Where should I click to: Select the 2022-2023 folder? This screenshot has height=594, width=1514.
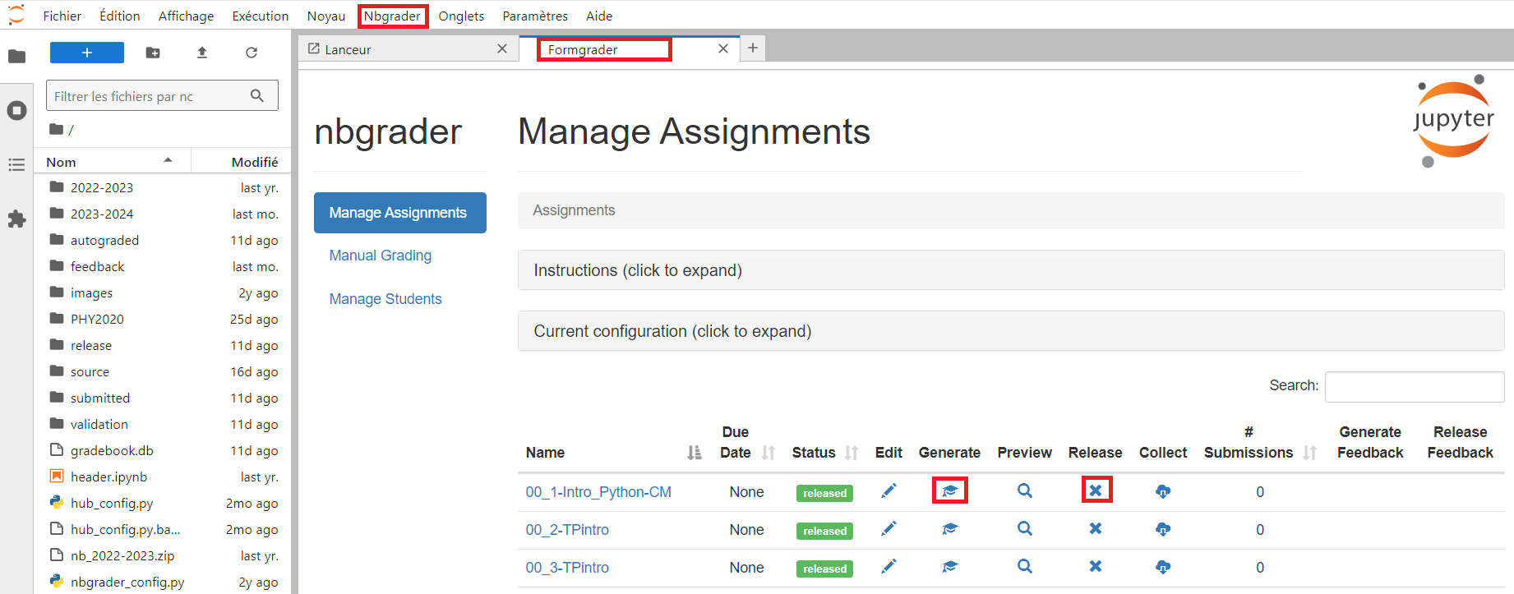click(x=163, y=187)
